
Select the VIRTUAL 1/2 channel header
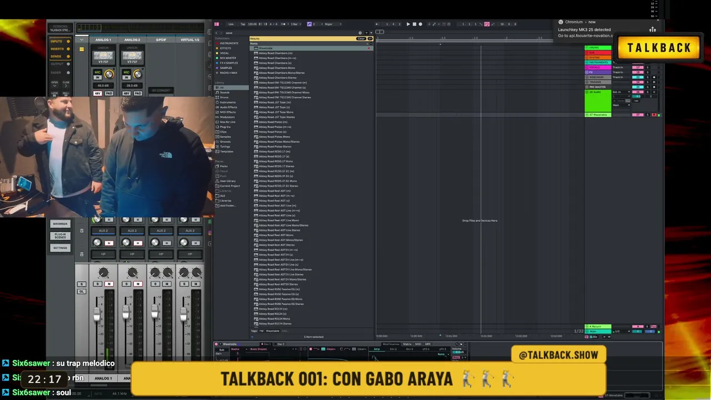click(190, 40)
